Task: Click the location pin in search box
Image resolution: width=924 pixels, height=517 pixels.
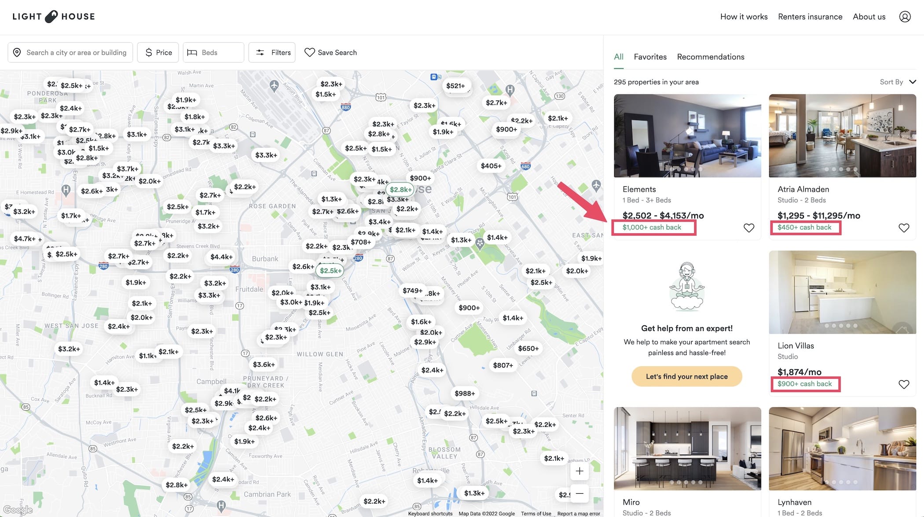Action: point(17,53)
